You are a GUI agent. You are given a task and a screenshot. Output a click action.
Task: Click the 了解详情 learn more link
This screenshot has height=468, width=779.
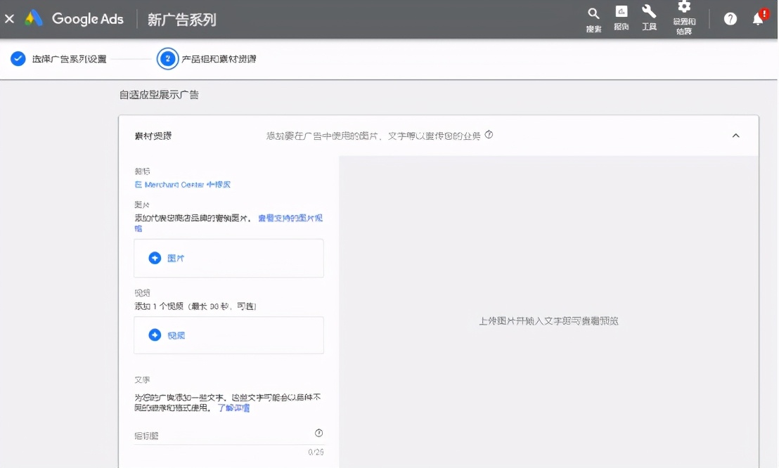point(234,409)
